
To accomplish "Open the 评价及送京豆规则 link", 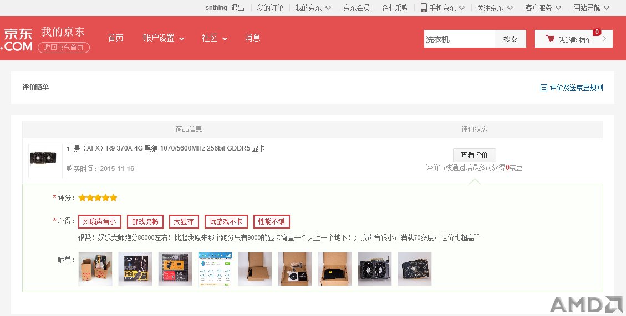I will point(576,87).
